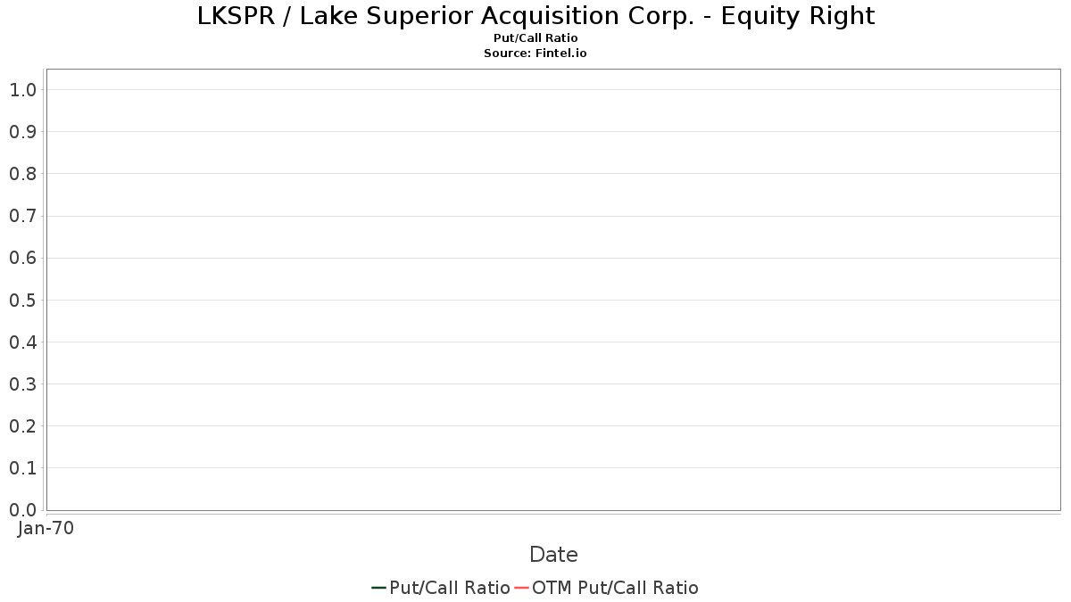Click the 0.6 y-axis tick label
This screenshot has width=1071, height=602.
click(x=22, y=259)
